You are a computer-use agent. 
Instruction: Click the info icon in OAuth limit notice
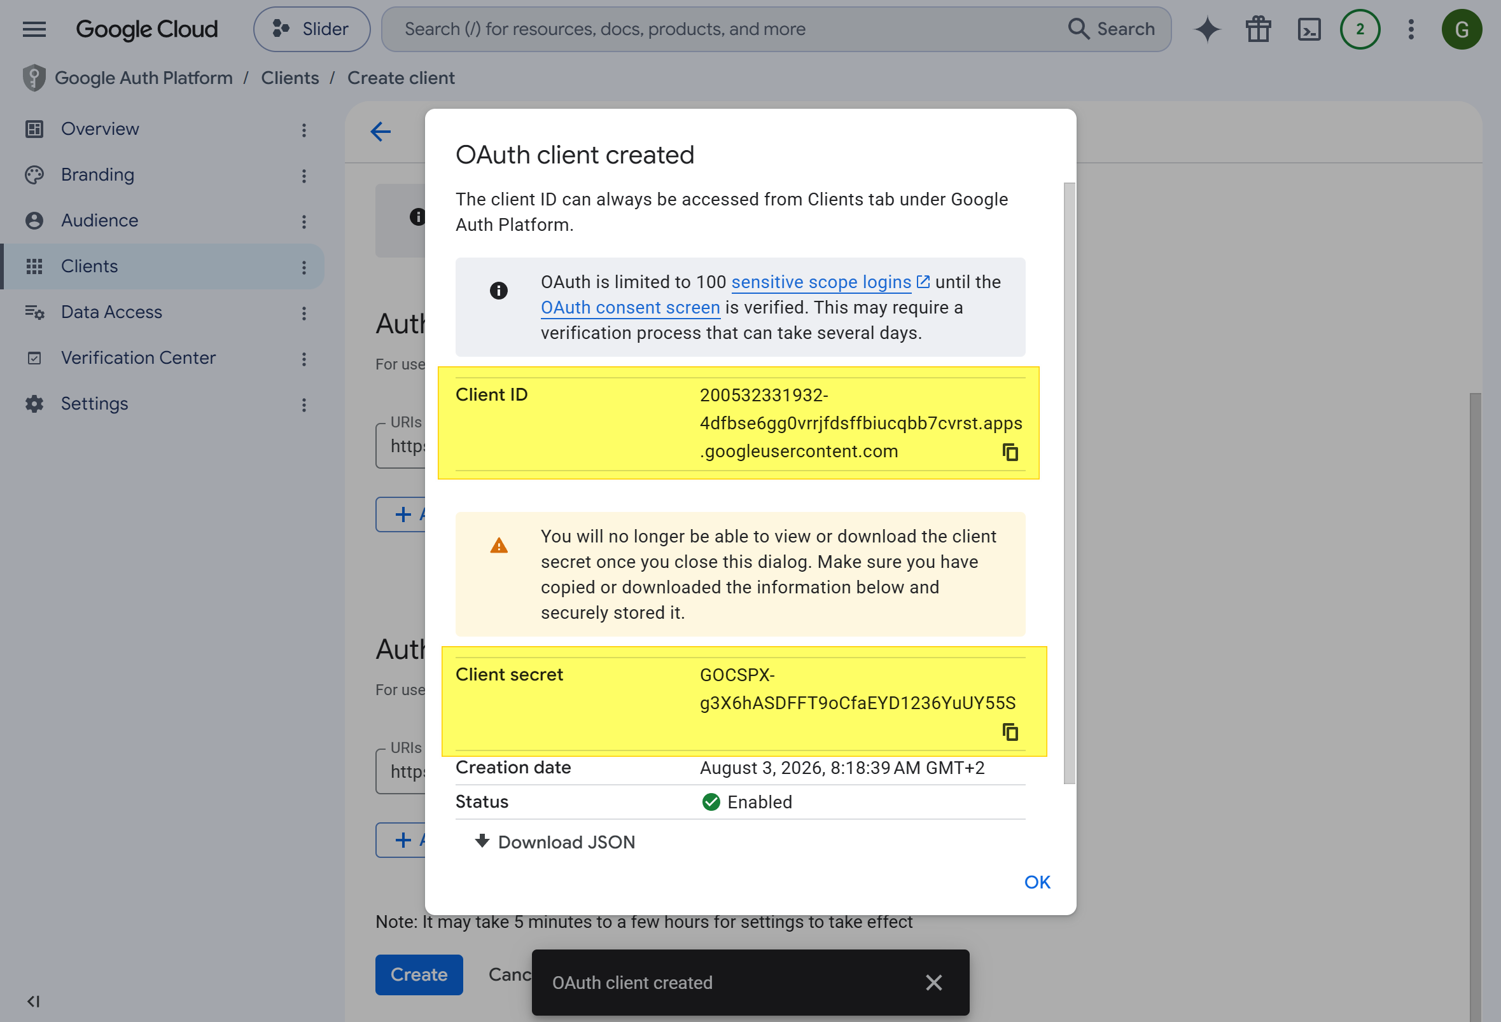[499, 291]
